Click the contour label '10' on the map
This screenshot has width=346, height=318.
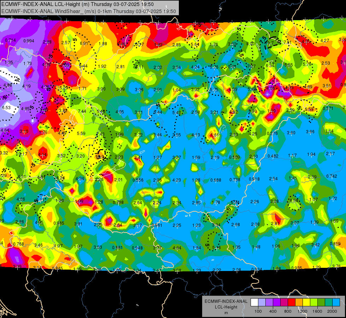point(278,41)
